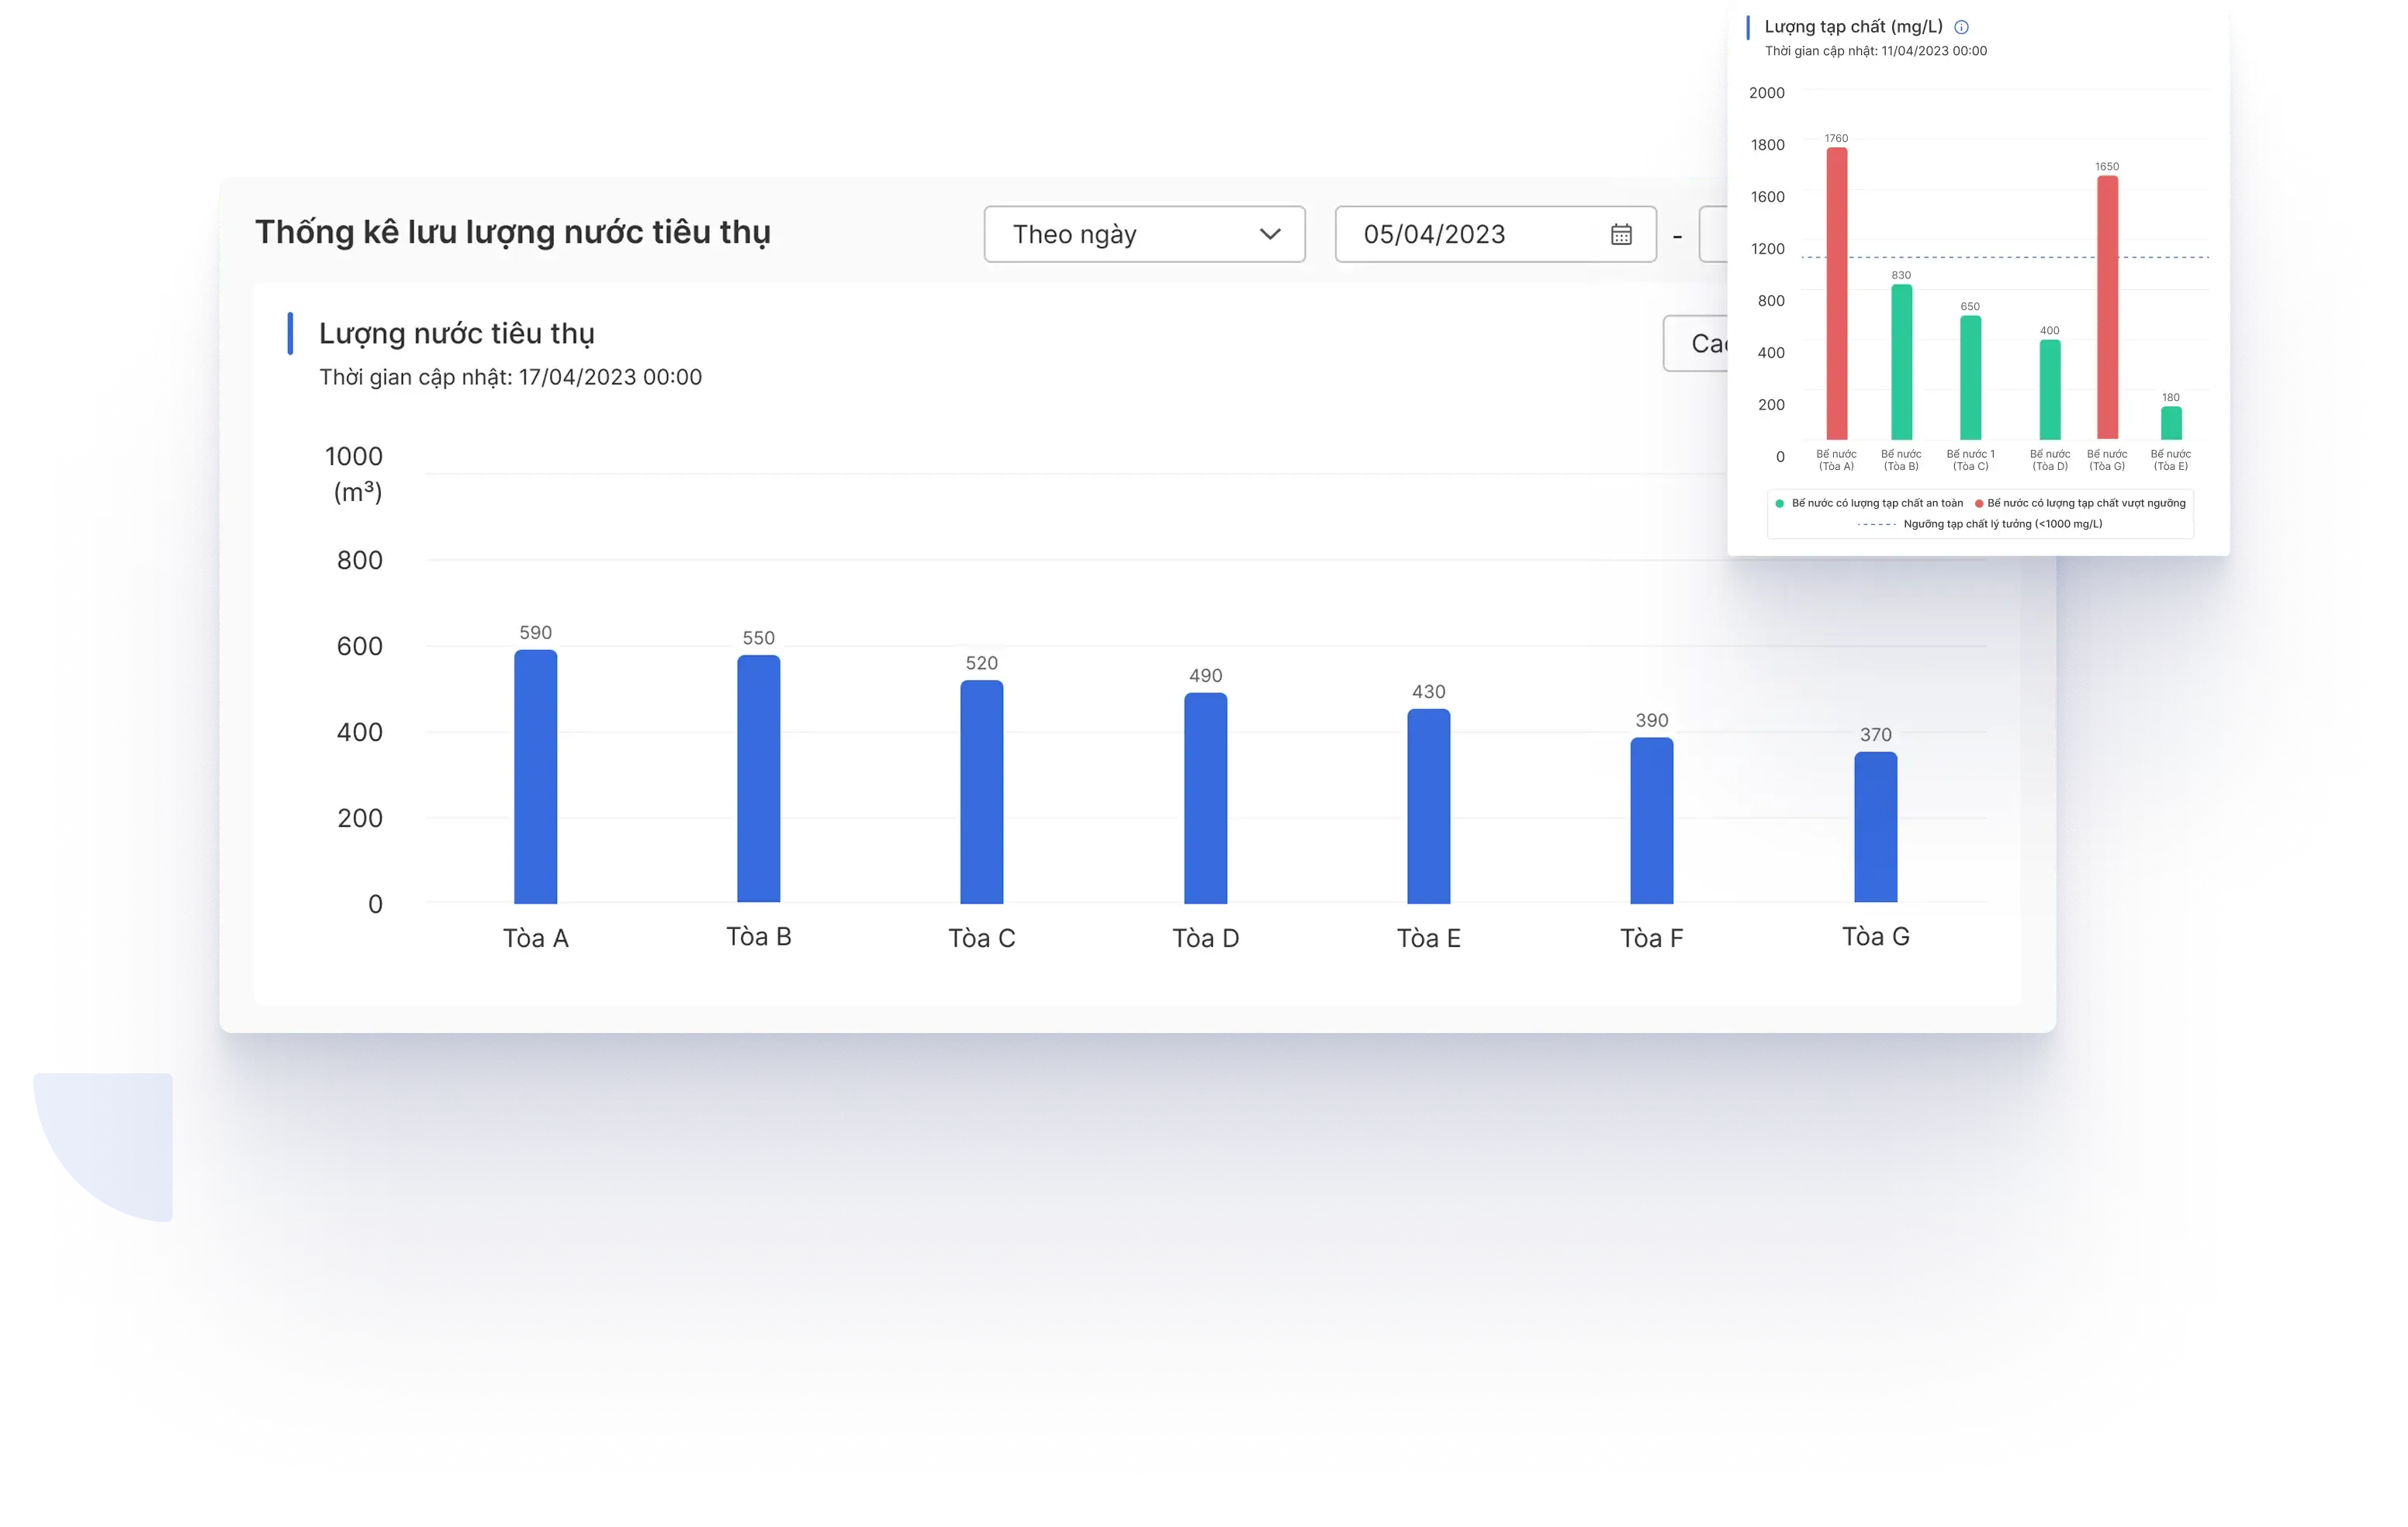The width and height of the screenshot is (2408, 1527).
Task: Toggle the dashed Ngưỡng tạp chất legend
Action: pyautogui.click(x=1980, y=524)
